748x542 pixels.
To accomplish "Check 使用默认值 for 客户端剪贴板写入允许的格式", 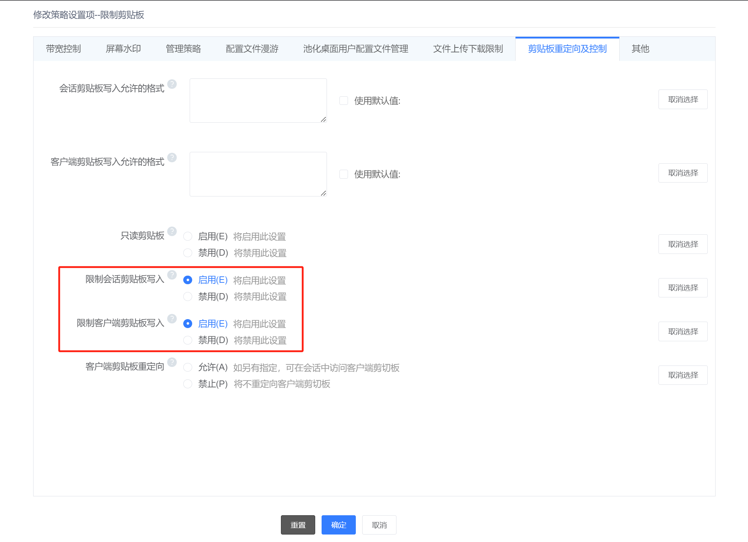I will point(344,174).
